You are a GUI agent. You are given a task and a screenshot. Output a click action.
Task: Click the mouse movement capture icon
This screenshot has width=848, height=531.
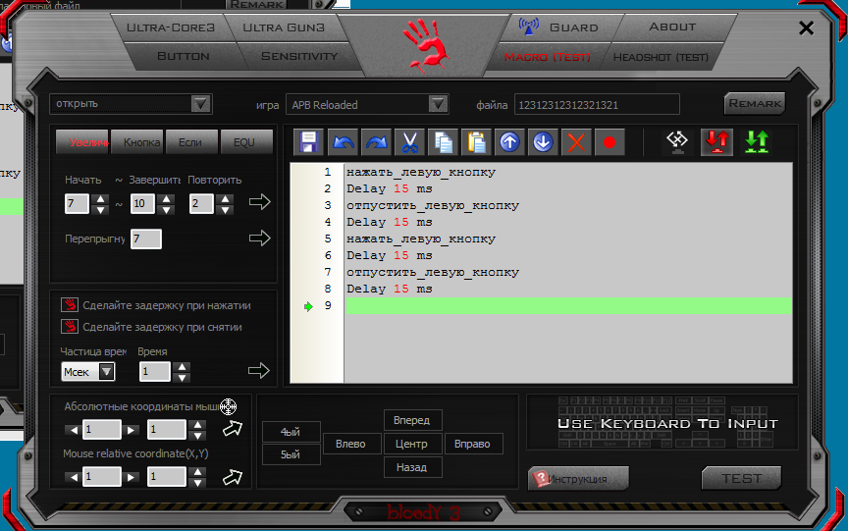[x=677, y=141]
